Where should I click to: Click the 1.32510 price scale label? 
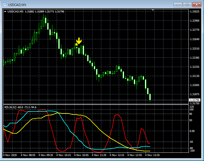tap(195, 49)
